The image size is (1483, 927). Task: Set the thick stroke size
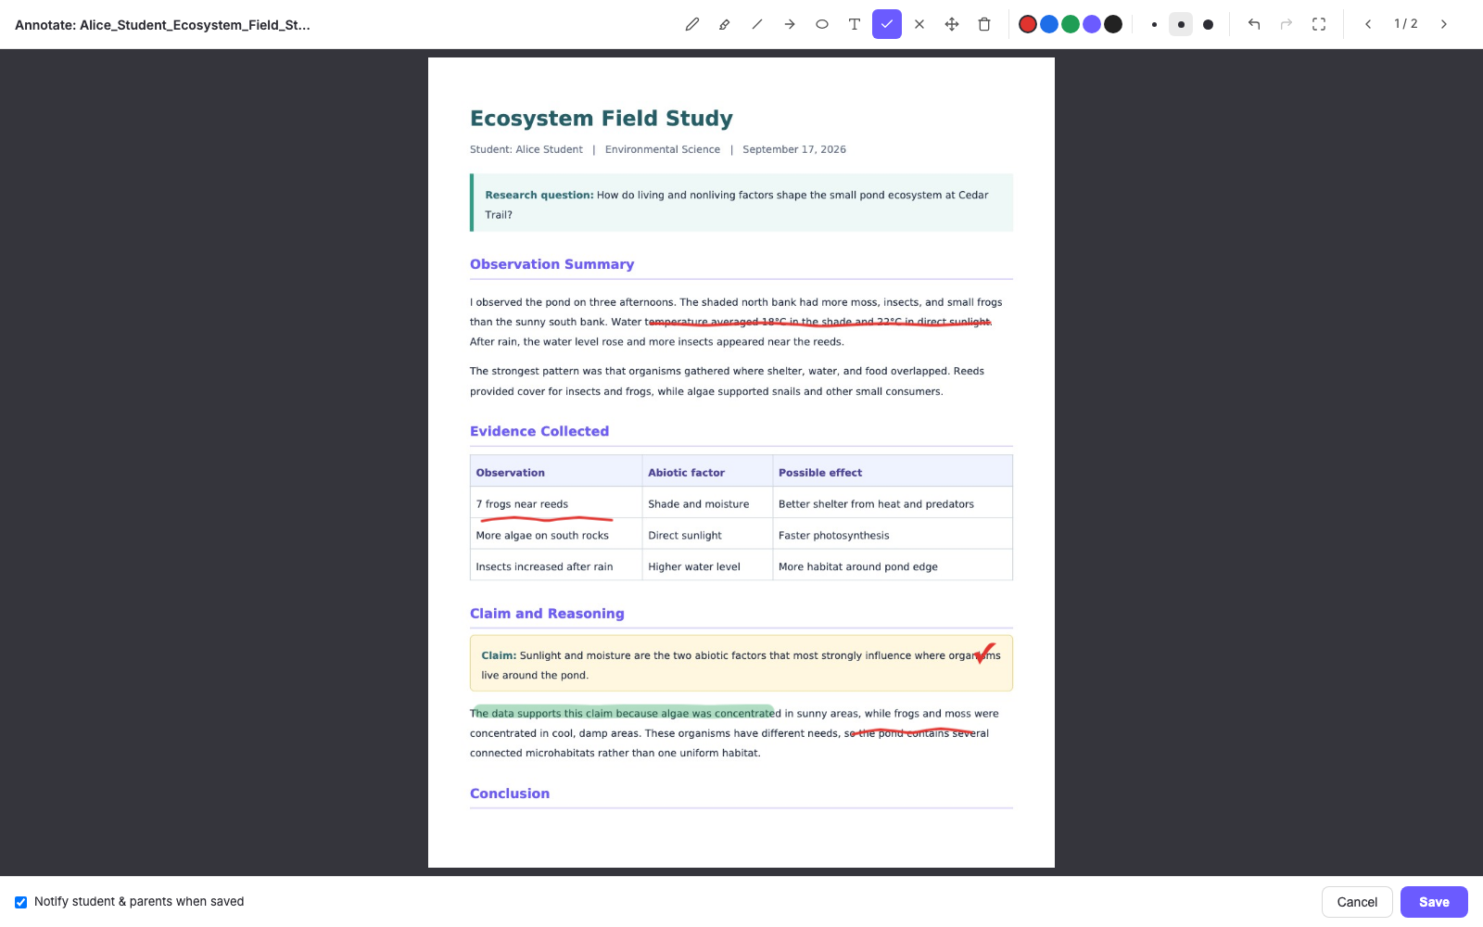[x=1208, y=24]
